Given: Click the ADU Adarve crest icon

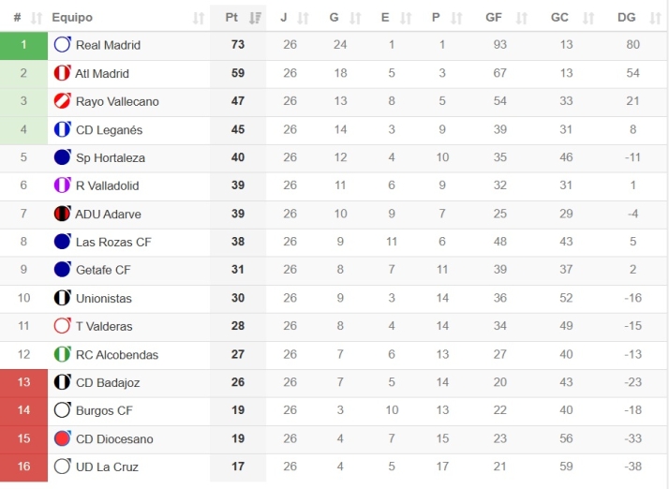Looking at the screenshot, I should (63, 214).
